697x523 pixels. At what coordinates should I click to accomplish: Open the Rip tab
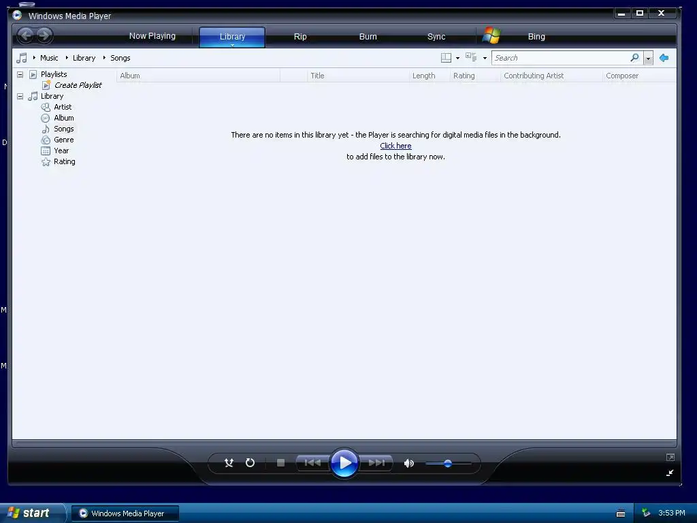pyautogui.click(x=300, y=37)
